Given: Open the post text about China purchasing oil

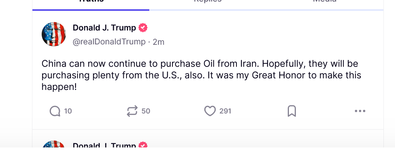Looking at the screenshot, I should pyautogui.click(x=201, y=75).
